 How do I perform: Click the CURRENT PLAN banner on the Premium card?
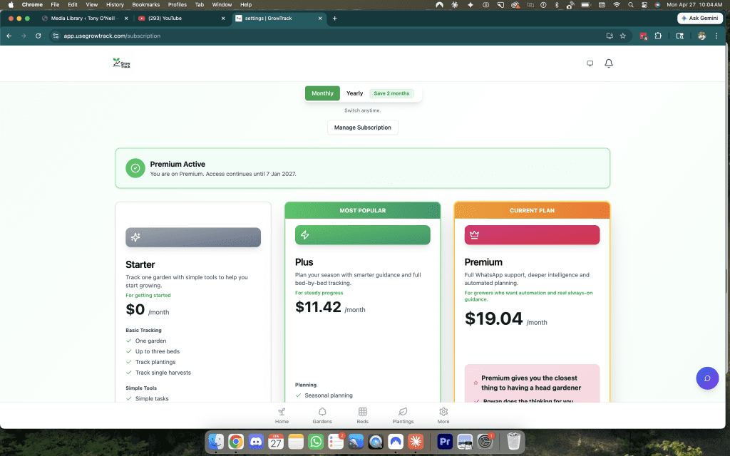click(532, 210)
